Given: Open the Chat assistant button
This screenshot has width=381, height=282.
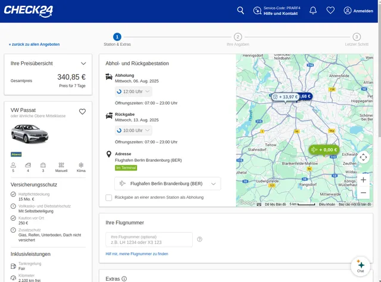Looking at the screenshot, I should click(361, 266).
